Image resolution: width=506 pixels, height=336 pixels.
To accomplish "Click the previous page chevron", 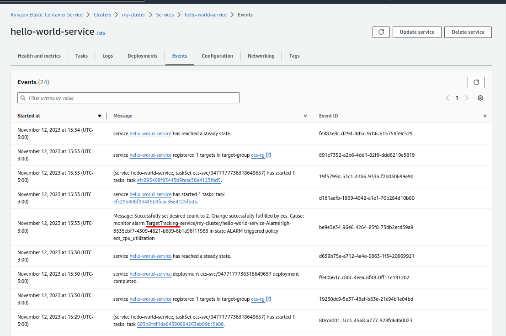I will (x=447, y=98).
